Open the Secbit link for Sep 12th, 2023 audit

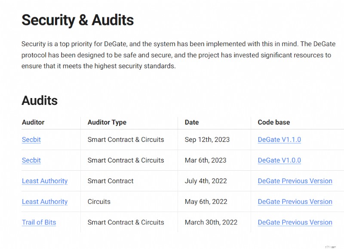(31, 139)
